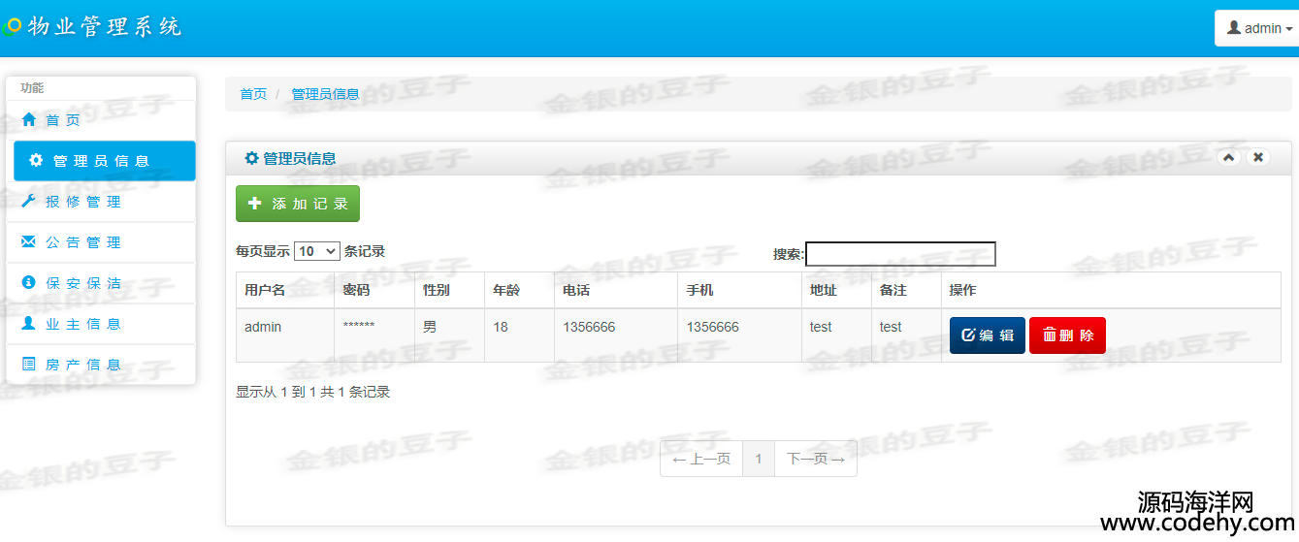Sort table by 用户名 column header

point(285,290)
